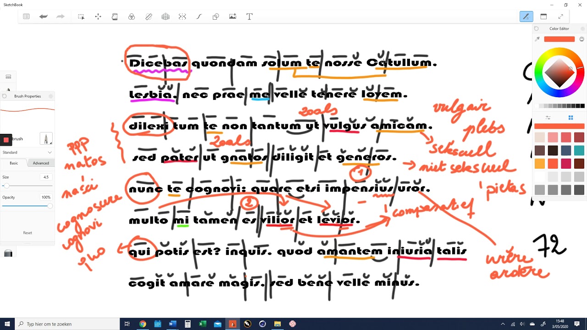Open the notification center icon
This screenshot has height=330, width=587.
577,324
